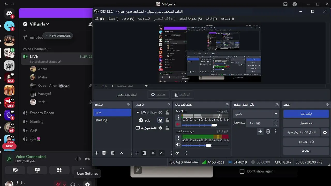Viewport: 331px width, 186px height.
Task: Add a new scene transition
Action: point(260,132)
